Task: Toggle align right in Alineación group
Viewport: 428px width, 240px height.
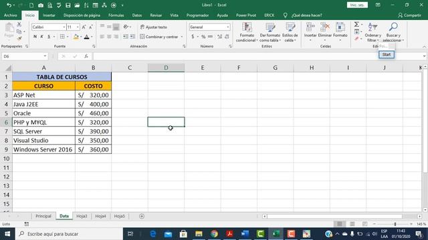Action: [116, 37]
